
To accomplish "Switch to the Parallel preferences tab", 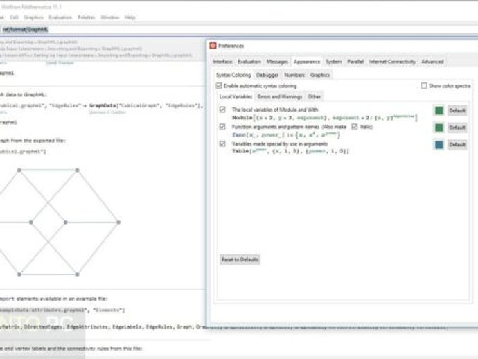I will (x=355, y=62).
